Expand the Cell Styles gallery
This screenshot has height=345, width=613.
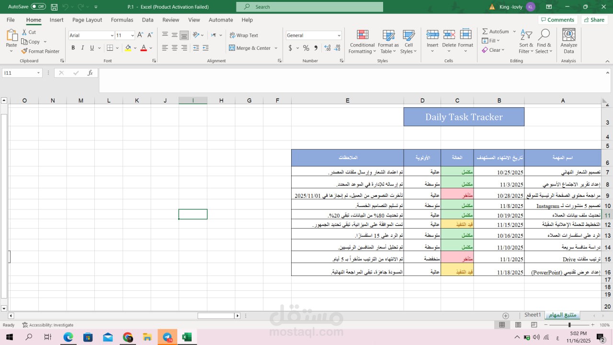tap(409, 42)
